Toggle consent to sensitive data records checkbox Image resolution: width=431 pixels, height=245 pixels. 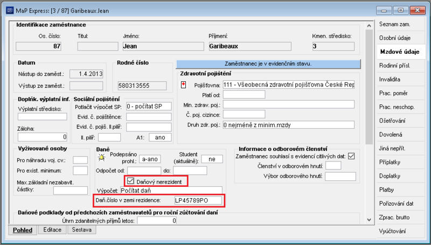tap(351, 156)
